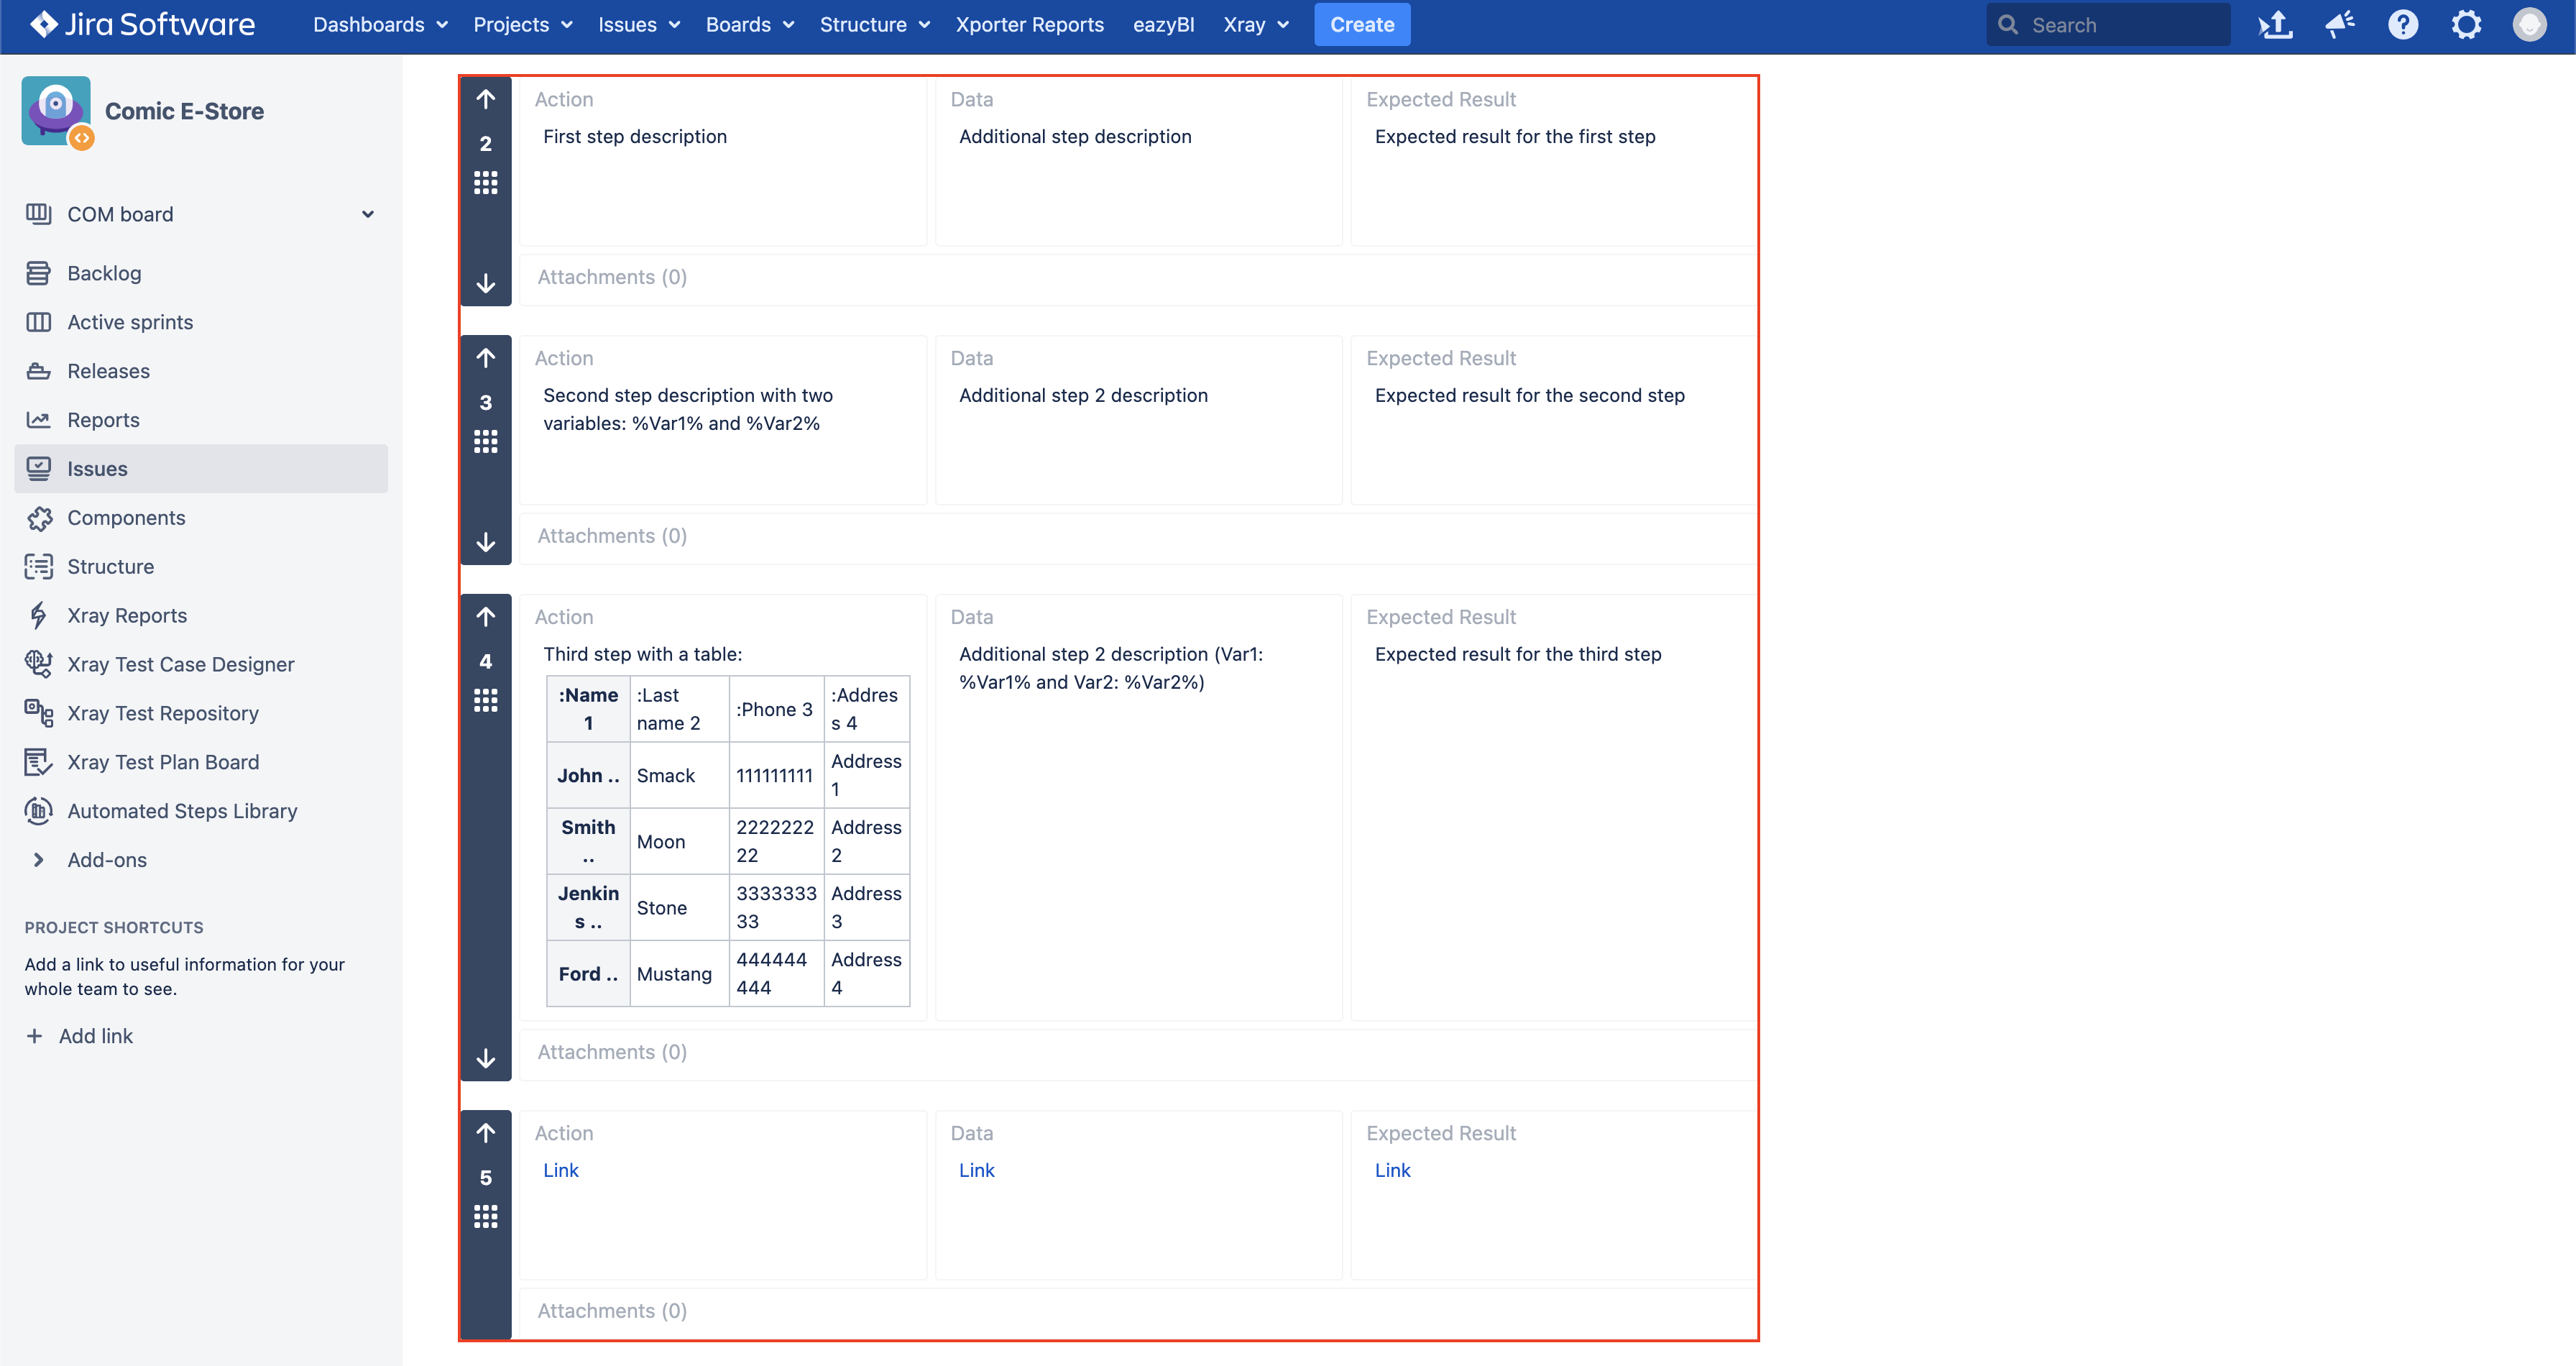The height and width of the screenshot is (1366, 2576).
Task: Click the drag handle of step 3
Action: pos(486,442)
